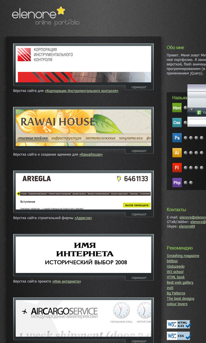
Task: Click скриншот tab under the Корпорация thumbnail
Action: coord(139,87)
